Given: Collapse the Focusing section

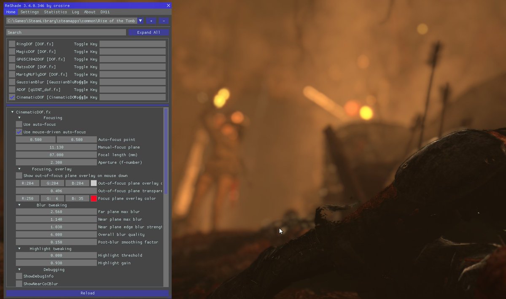Looking at the screenshot, I should point(19,118).
